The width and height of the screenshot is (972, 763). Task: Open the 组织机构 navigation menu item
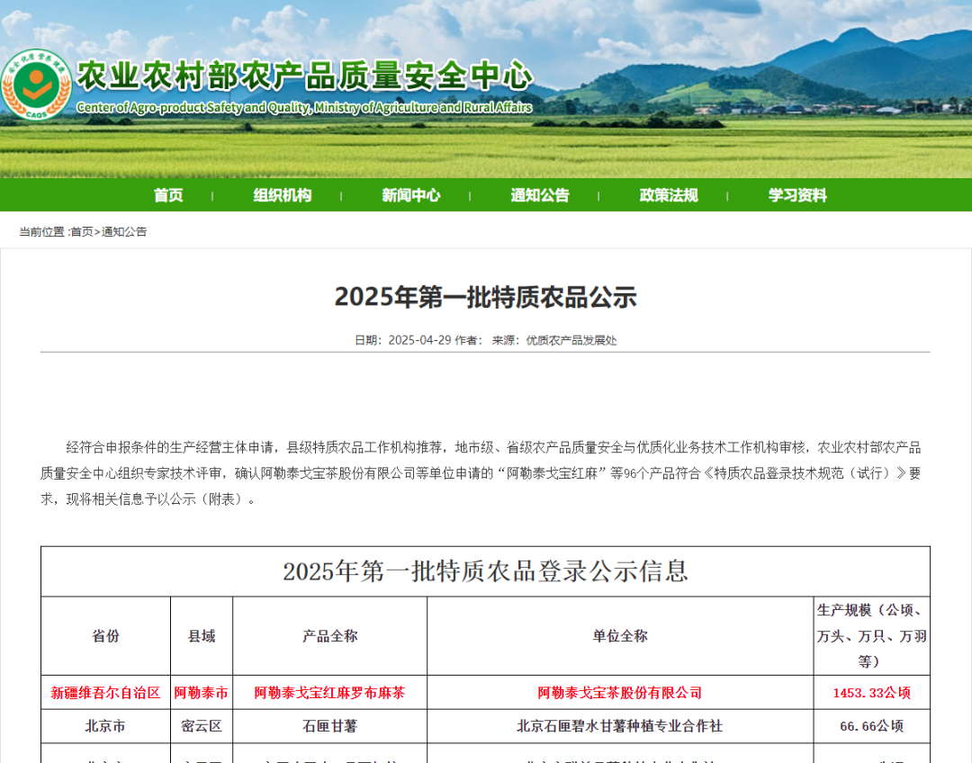(283, 195)
